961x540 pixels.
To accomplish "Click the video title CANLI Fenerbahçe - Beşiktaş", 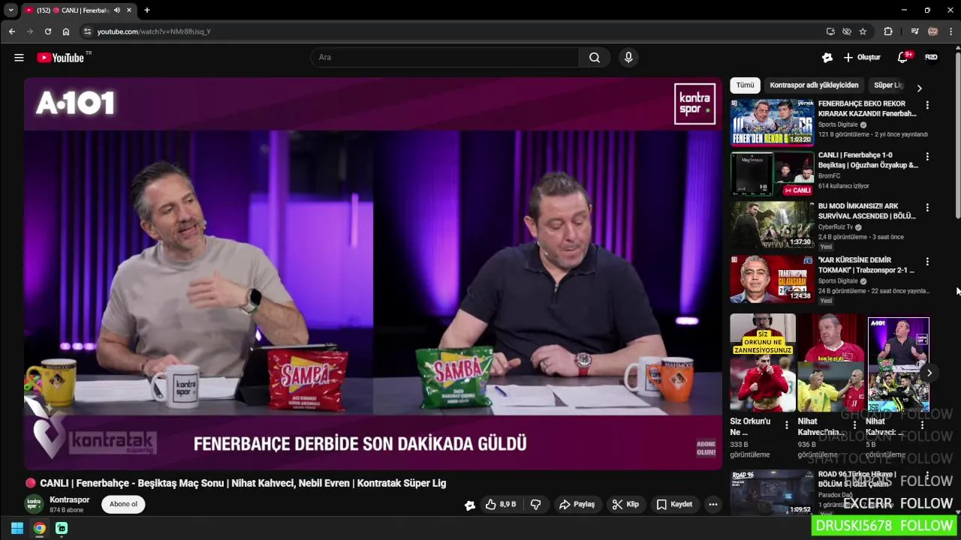I will (x=243, y=483).
